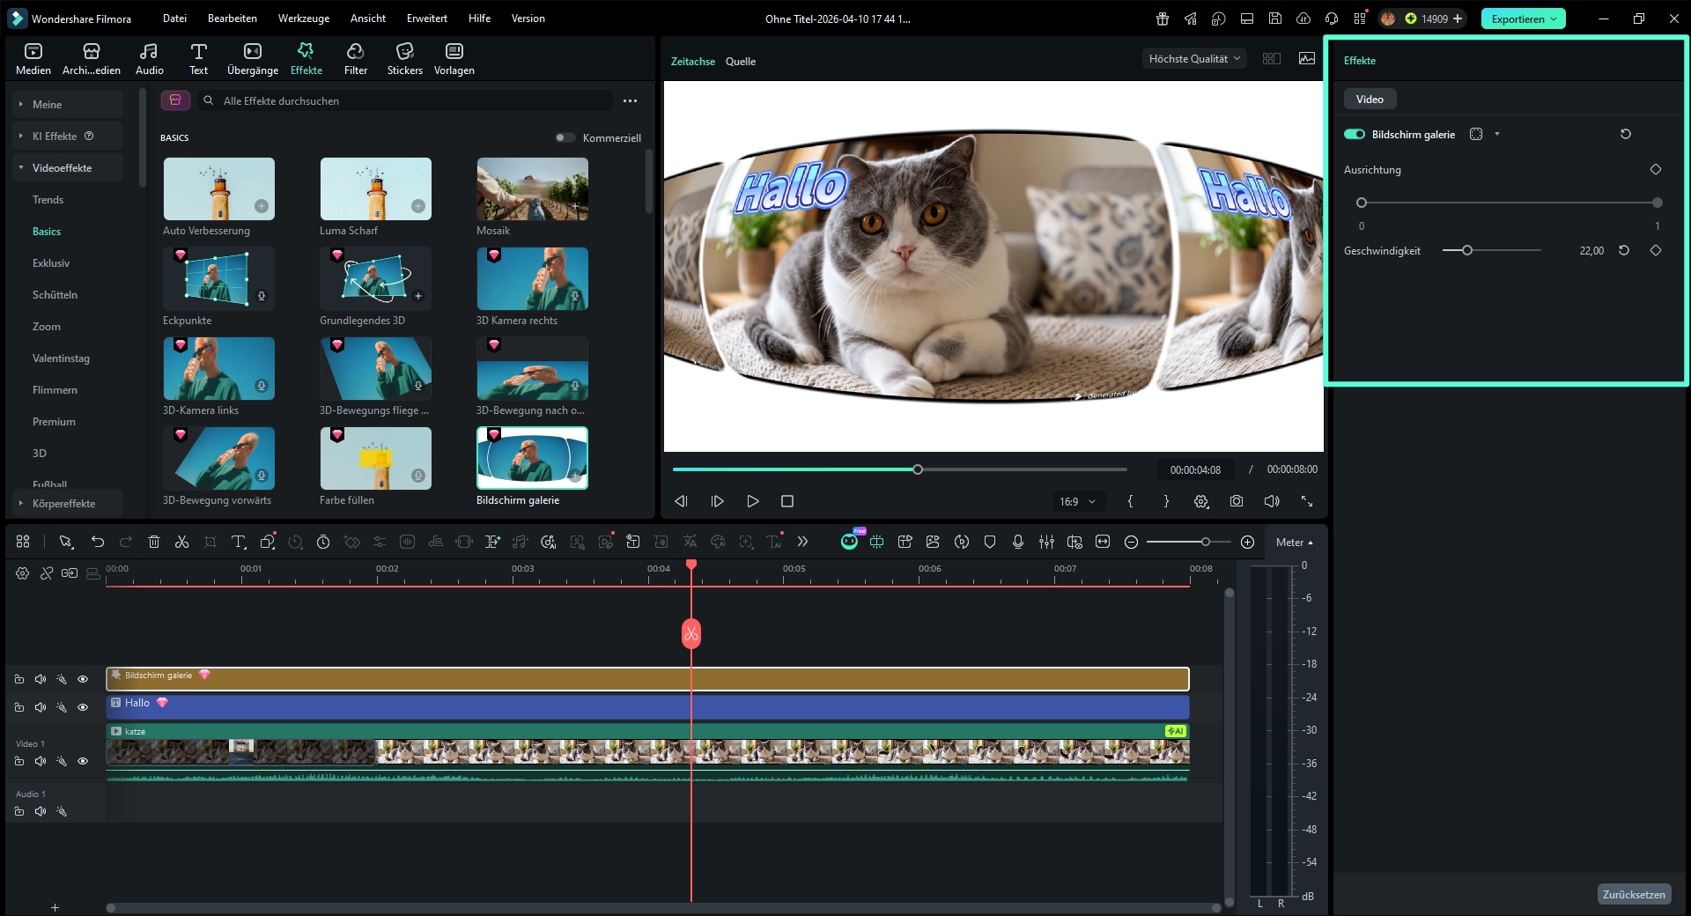The width and height of the screenshot is (1691, 916).
Task: Toggle the Bildschirm galerie effect switch
Action: pyautogui.click(x=1355, y=134)
